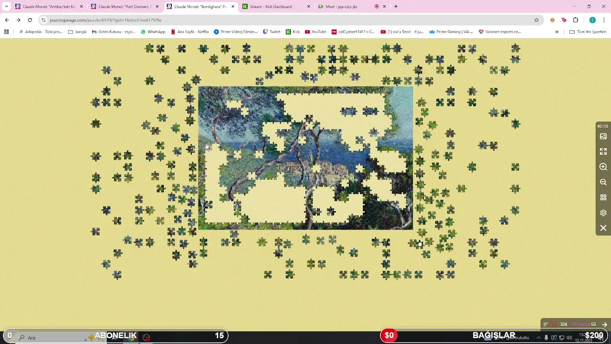Click the arrow in the bottom-right player panel
The width and height of the screenshot is (611, 344).
(604, 324)
